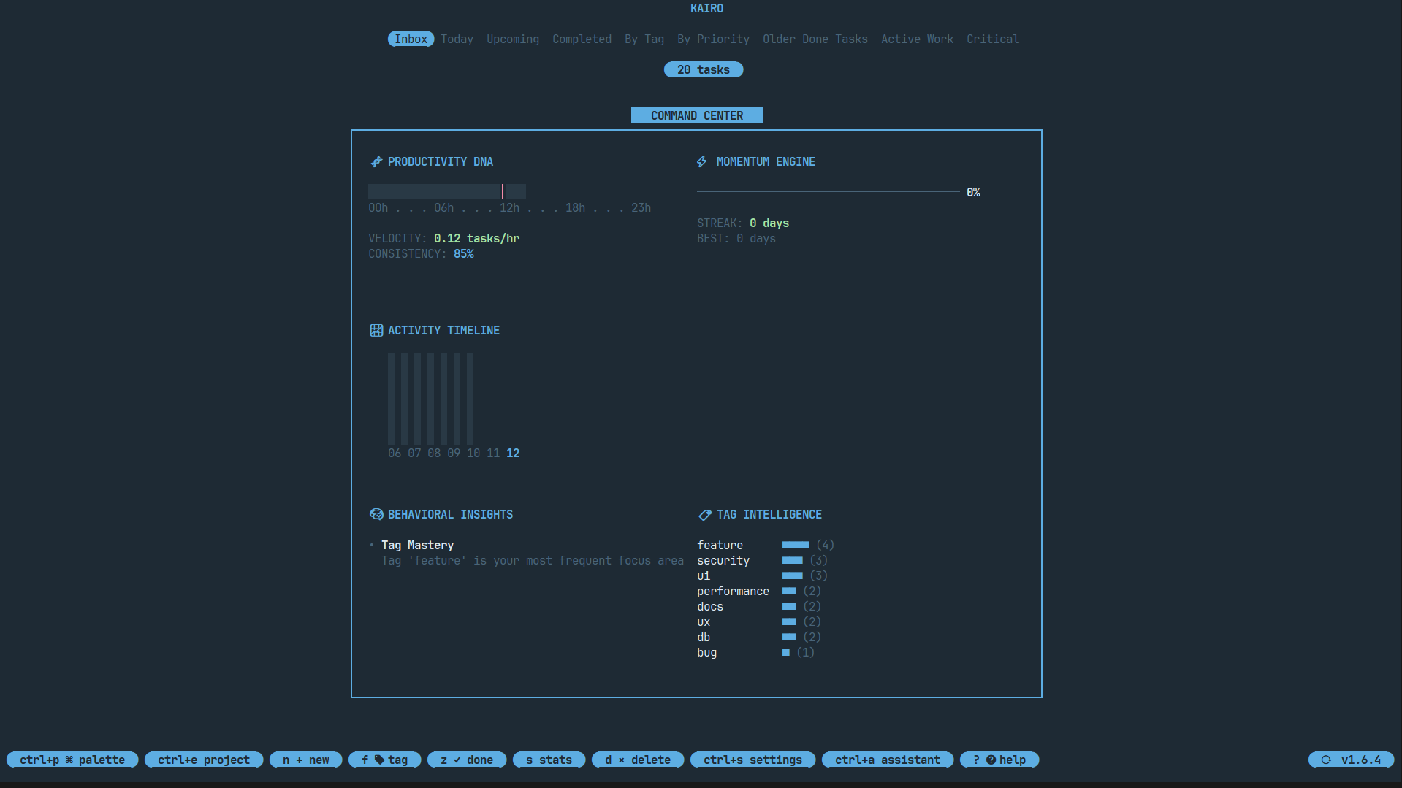Click the Productivity DNA hour bar marker
Screen dimensions: 1402x788
click(503, 192)
